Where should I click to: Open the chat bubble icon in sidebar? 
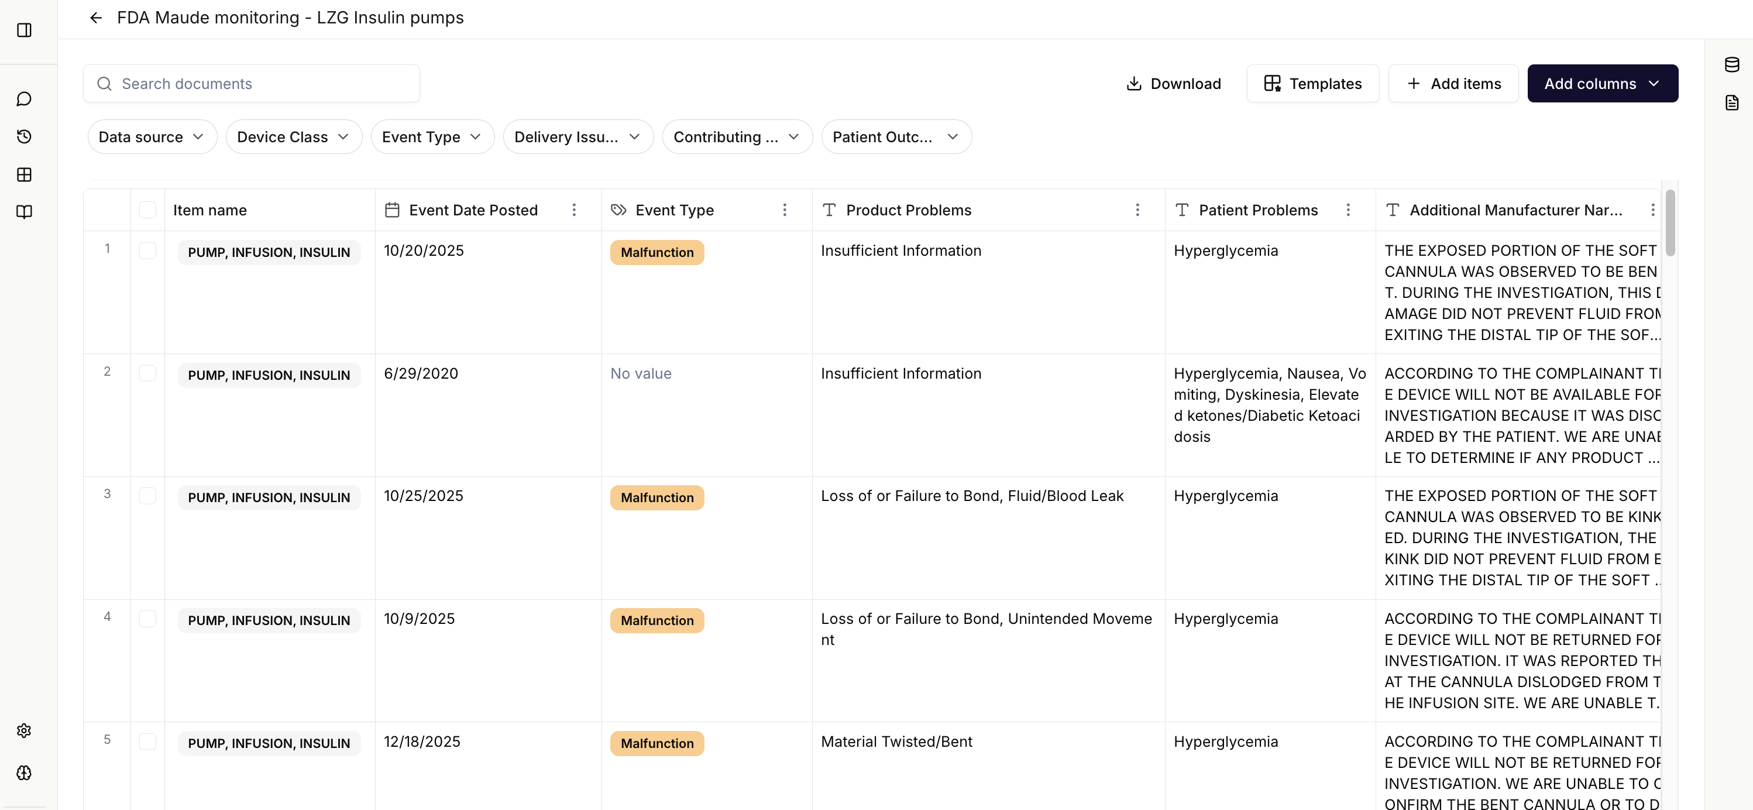pyautogui.click(x=25, y=99)
